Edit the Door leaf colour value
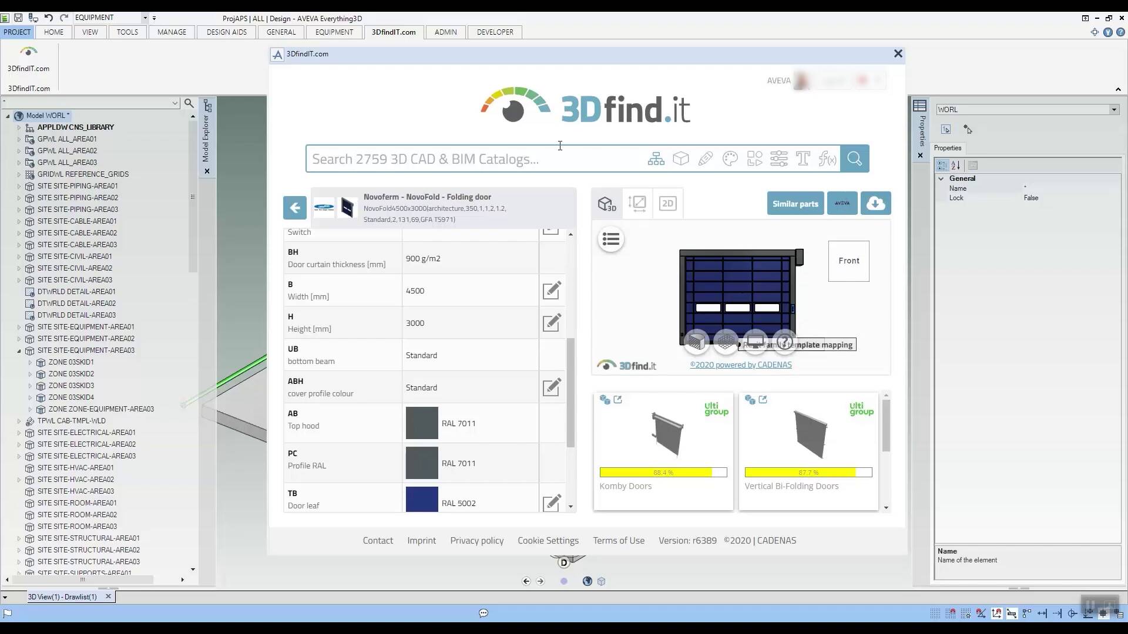 pyautogui.click(x=552, y=503)
